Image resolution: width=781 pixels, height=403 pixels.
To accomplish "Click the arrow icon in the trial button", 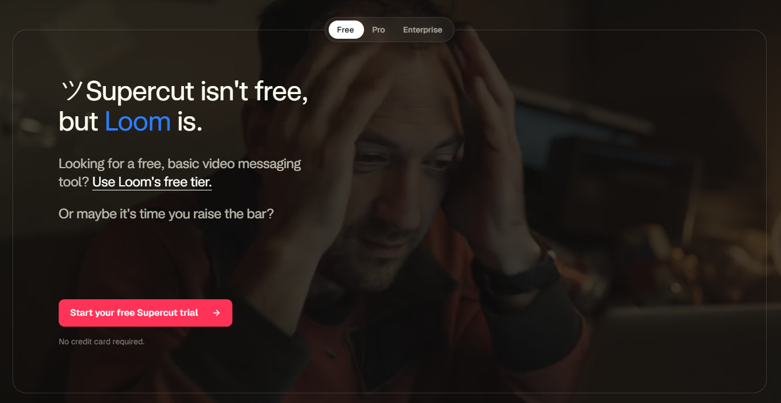I will 216,313.
